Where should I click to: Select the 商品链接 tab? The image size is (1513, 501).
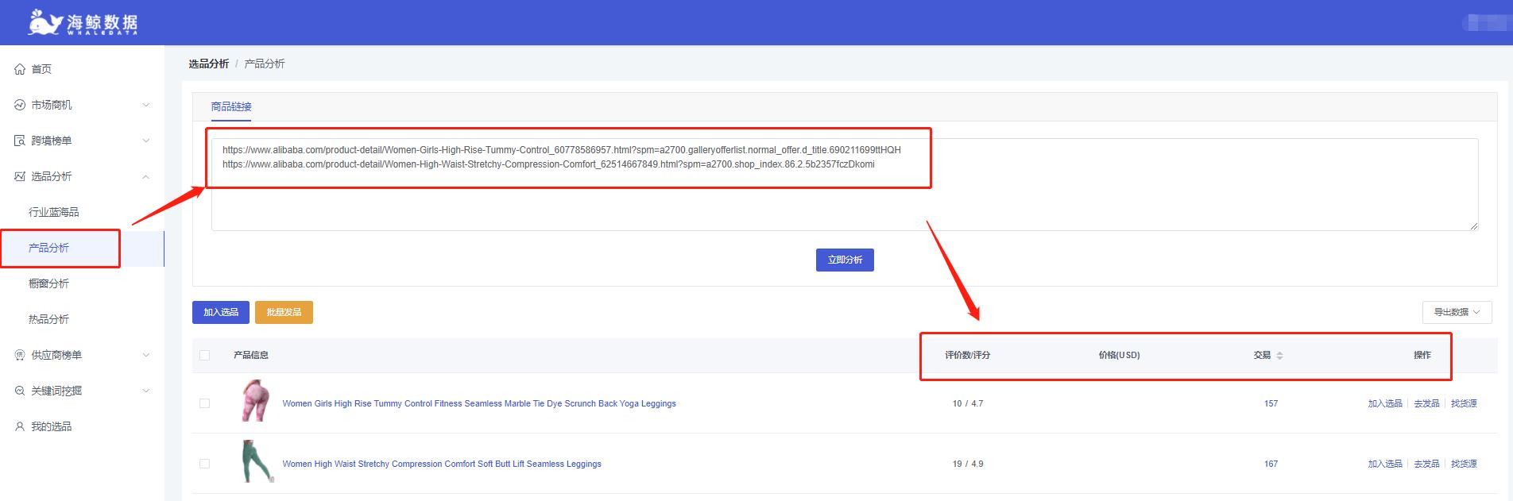[231, 106]
